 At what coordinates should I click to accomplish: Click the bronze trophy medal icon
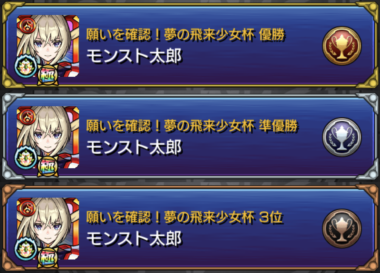pyautogui.click(x=342, y=229)
